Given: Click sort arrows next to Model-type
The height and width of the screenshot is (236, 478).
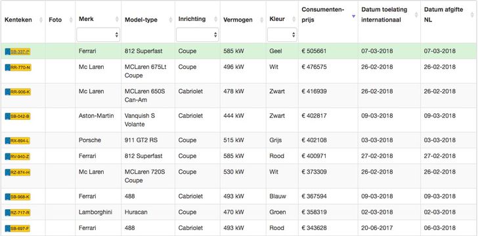Looking at the screenshot, I should coord(171,20).
